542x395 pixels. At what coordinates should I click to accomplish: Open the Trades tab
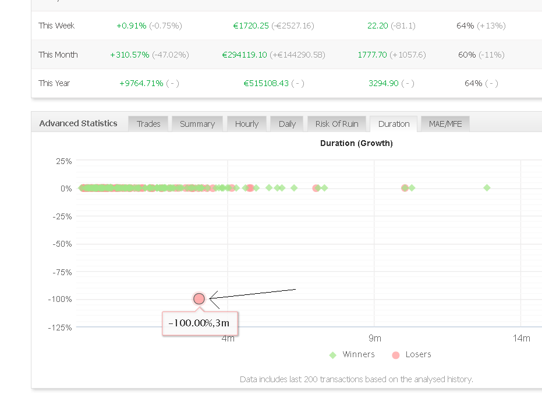(148, 124)
